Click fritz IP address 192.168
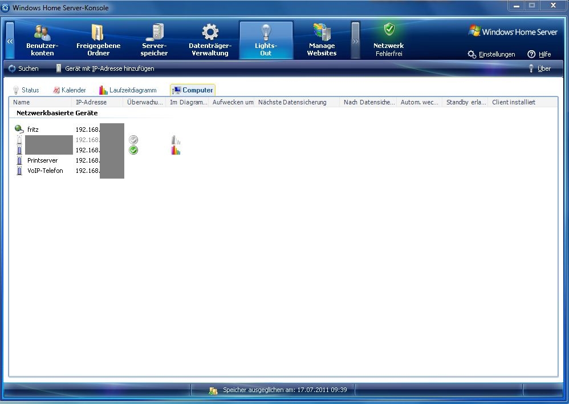 (x=87, y=130)
